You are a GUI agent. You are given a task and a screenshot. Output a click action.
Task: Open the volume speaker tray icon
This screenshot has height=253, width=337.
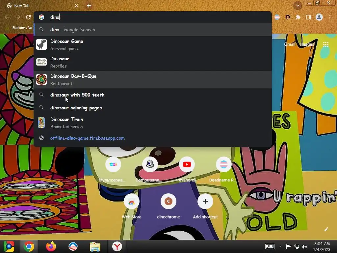(x=304, y=246)
